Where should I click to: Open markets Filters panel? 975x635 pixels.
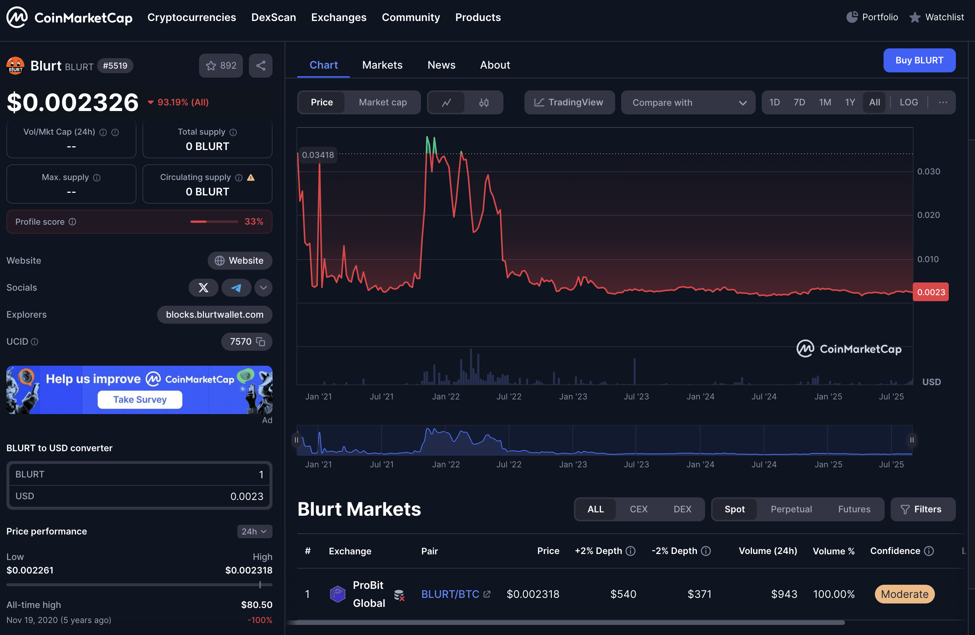[x=923, y=510]
